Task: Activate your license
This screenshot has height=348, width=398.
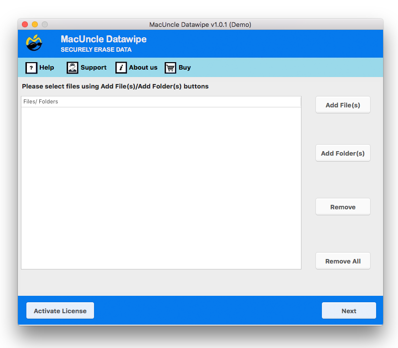Action: (60, 310)
